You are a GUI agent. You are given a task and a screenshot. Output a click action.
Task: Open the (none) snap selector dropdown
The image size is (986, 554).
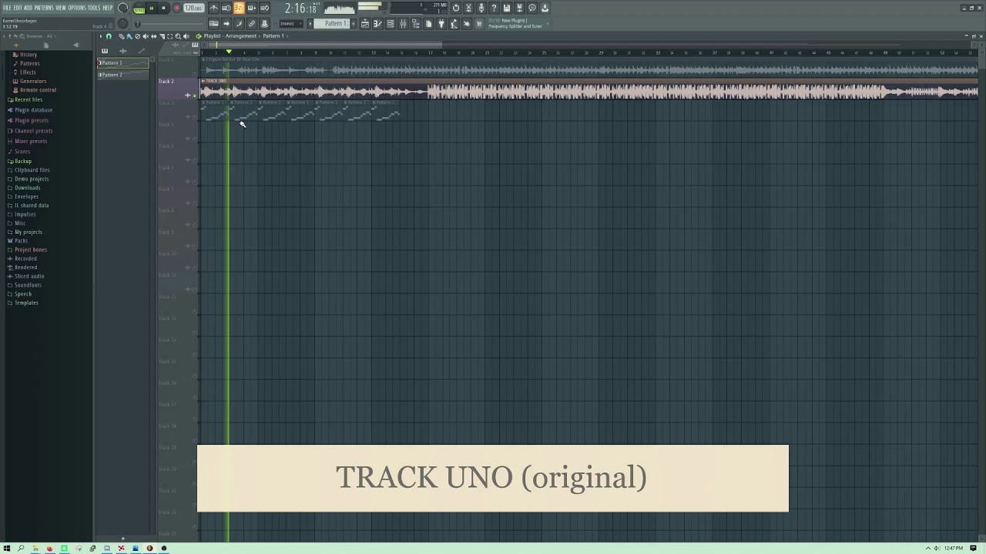[x=291, y=24]
